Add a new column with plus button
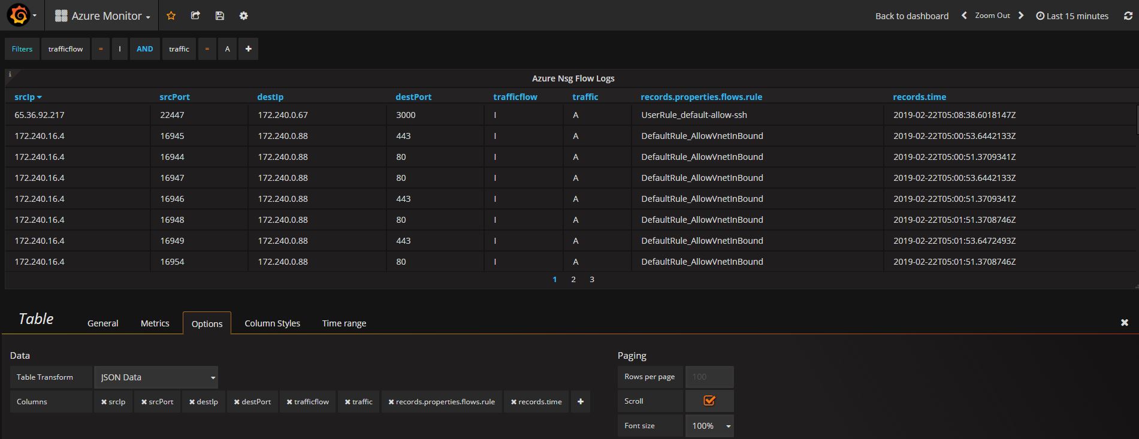1139x439 pixels. click(580, 402)
